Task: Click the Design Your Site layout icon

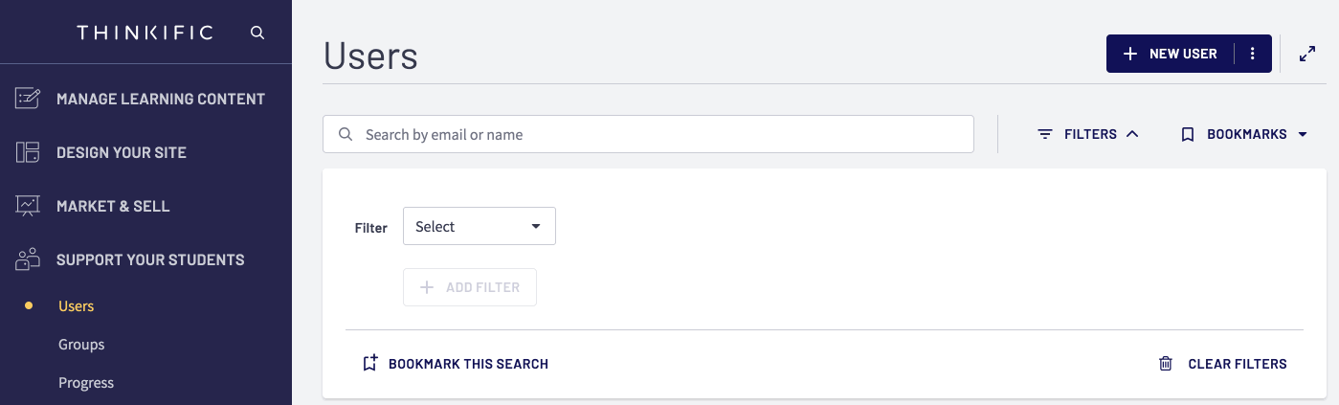Action: pyautogui.click(x=28, y=152)
